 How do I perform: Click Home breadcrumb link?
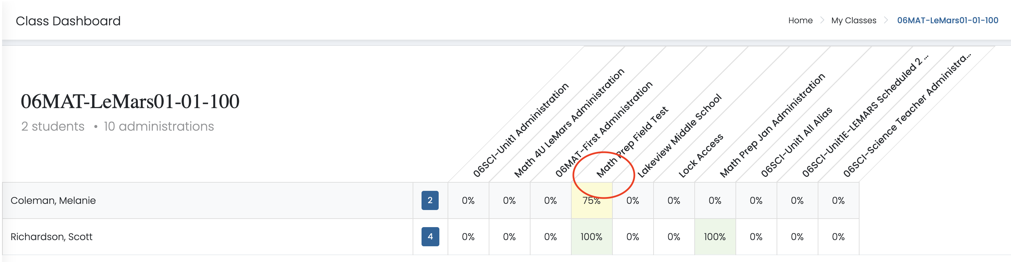click(x=800, y=21)
